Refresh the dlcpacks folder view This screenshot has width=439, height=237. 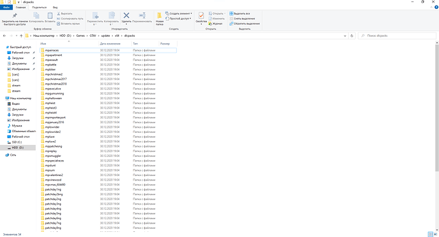352,36
